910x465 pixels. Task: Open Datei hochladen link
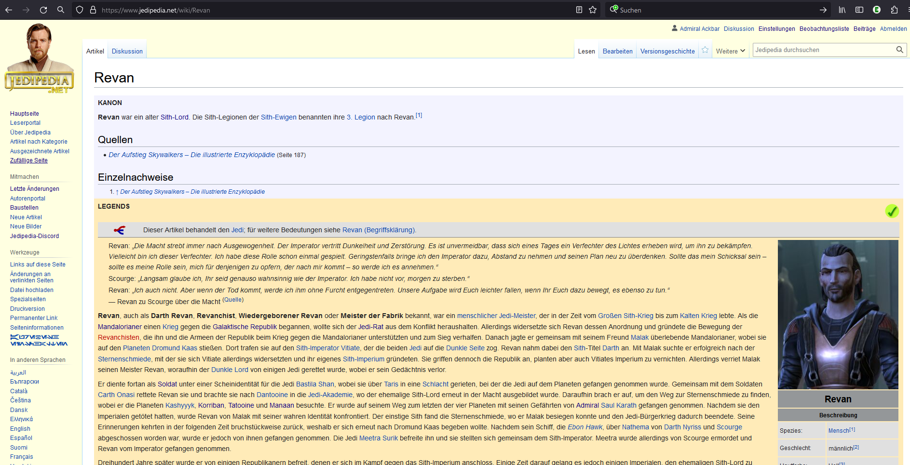pyautogui.click(x=32, y=290)
